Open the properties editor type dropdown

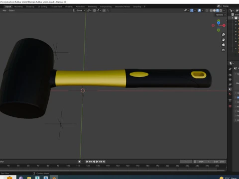click(x=231, y=63)
